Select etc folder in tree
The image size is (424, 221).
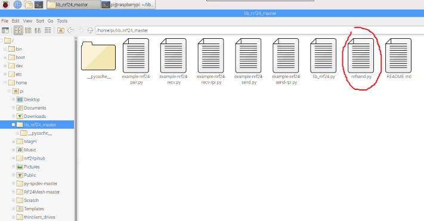pos(15,74)
